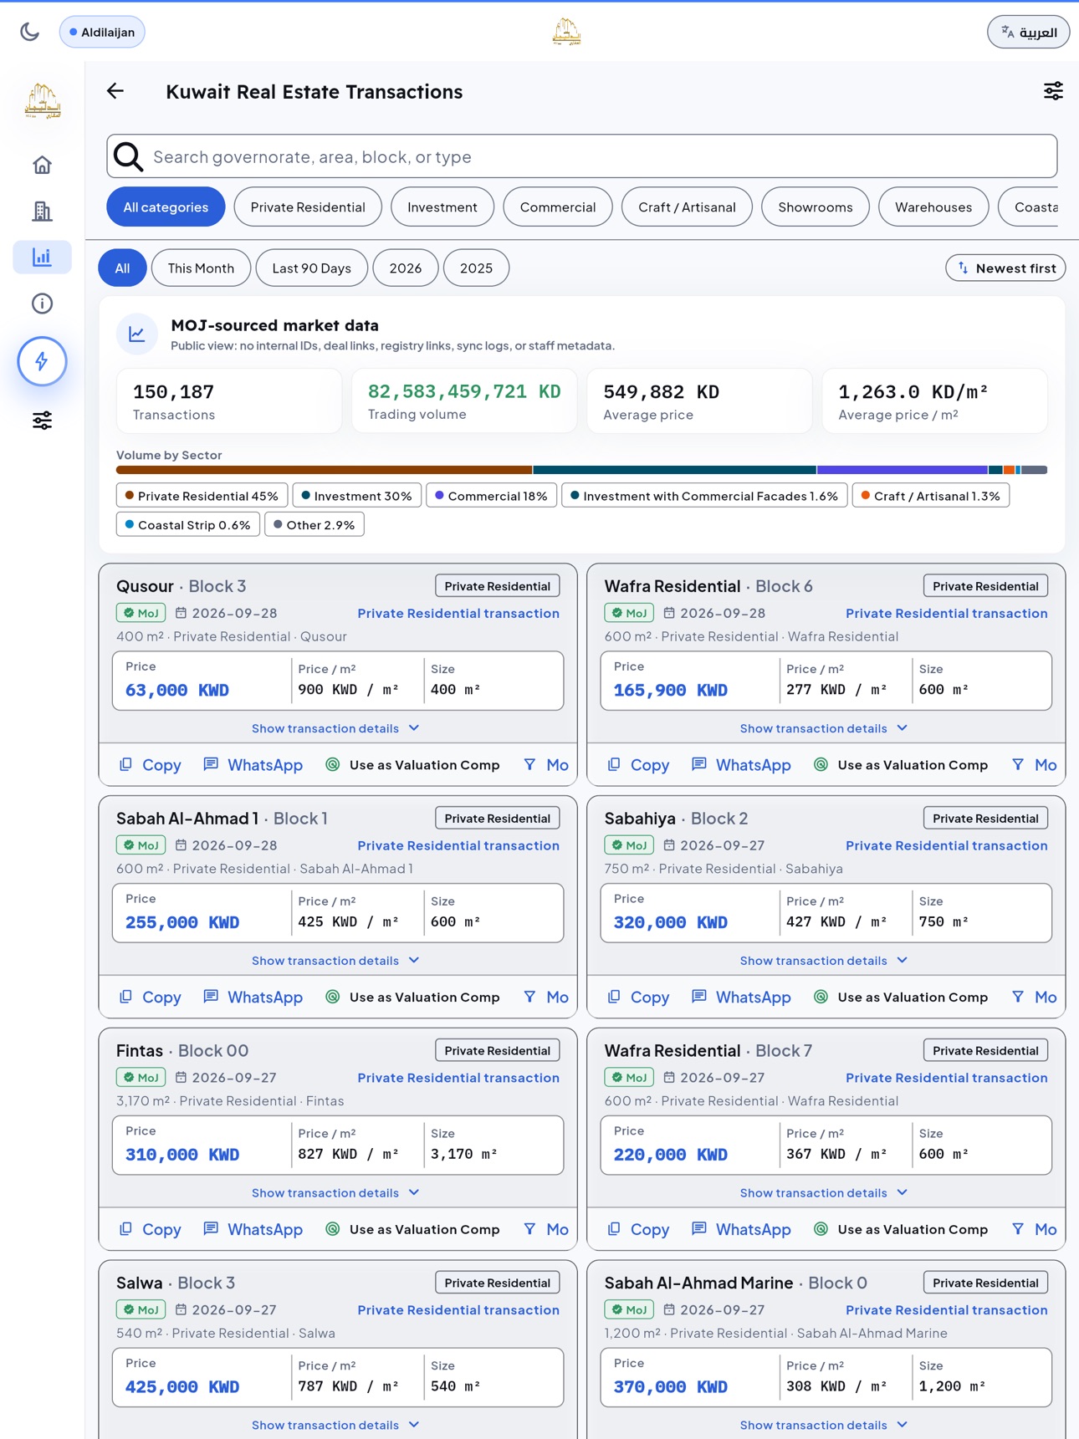Go back using the left arrow icon
This screenshot has width=1079, height=1439.
tap(115, 91)
